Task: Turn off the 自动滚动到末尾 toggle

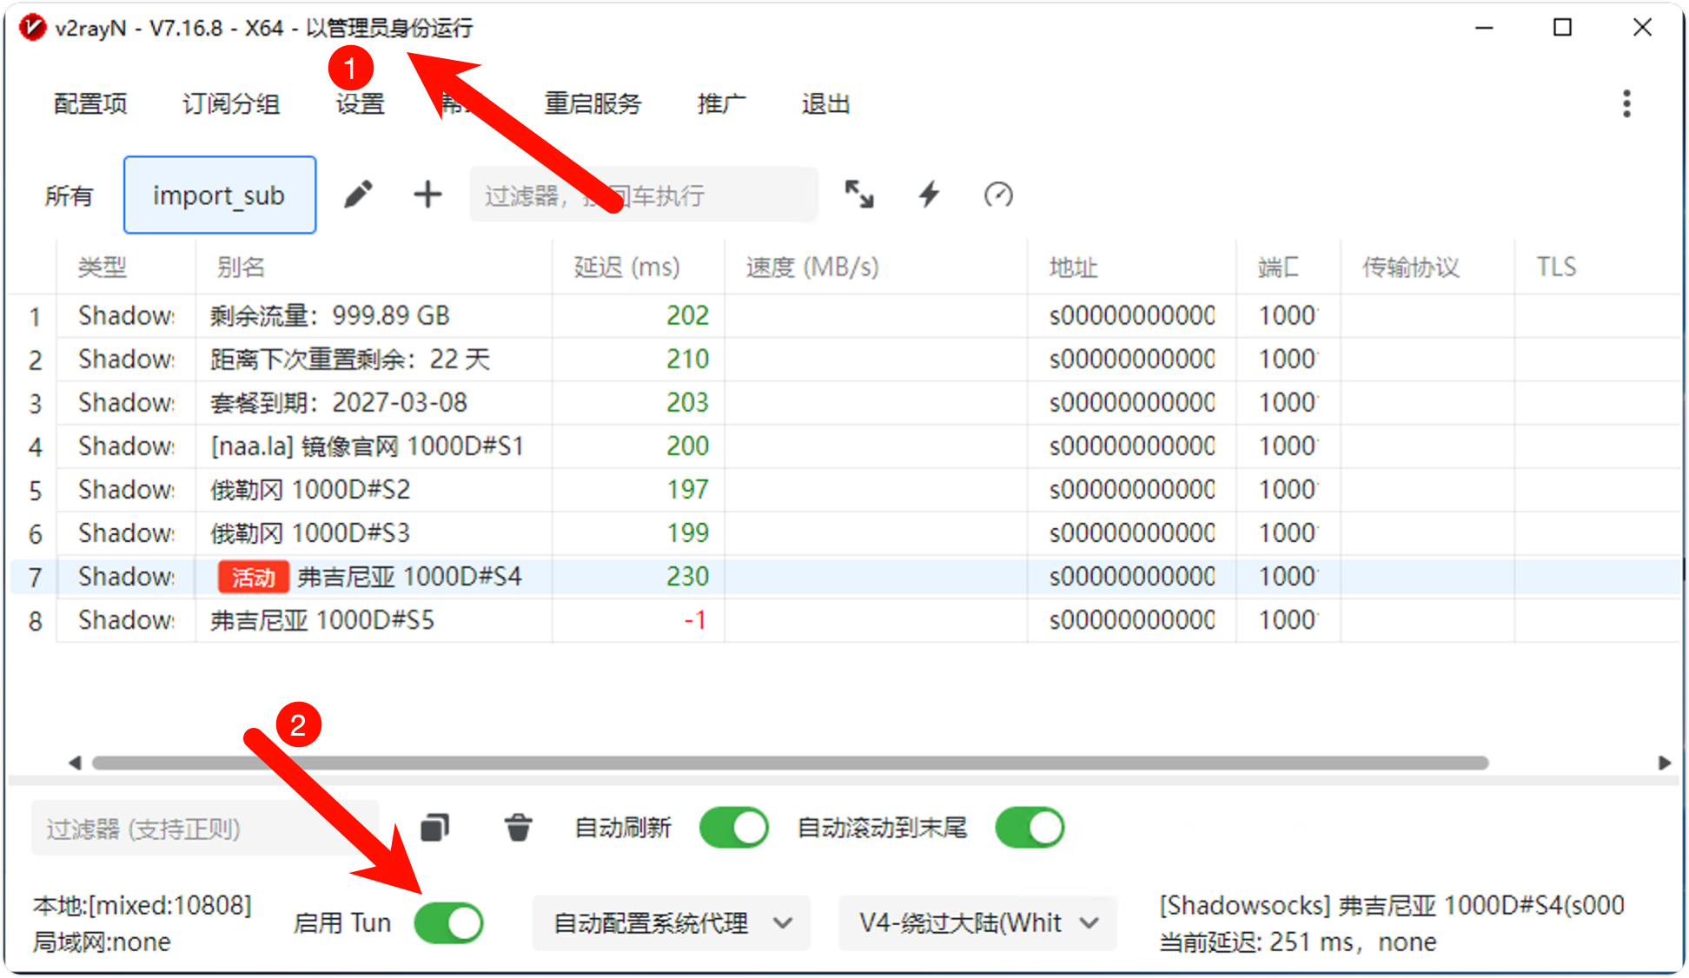Action: 1030,828
